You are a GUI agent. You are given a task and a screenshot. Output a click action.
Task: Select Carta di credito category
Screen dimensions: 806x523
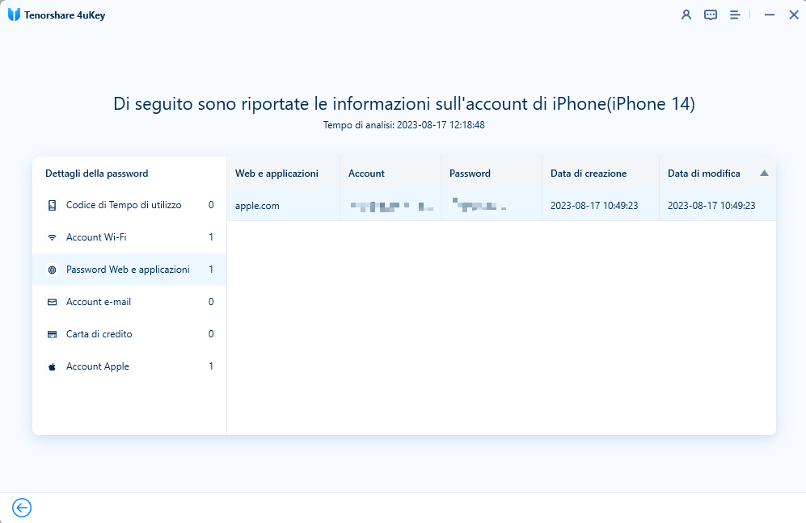point(129,334)
